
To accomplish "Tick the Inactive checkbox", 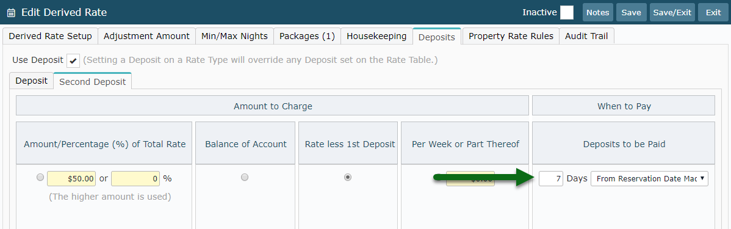I will click(566, 13).
